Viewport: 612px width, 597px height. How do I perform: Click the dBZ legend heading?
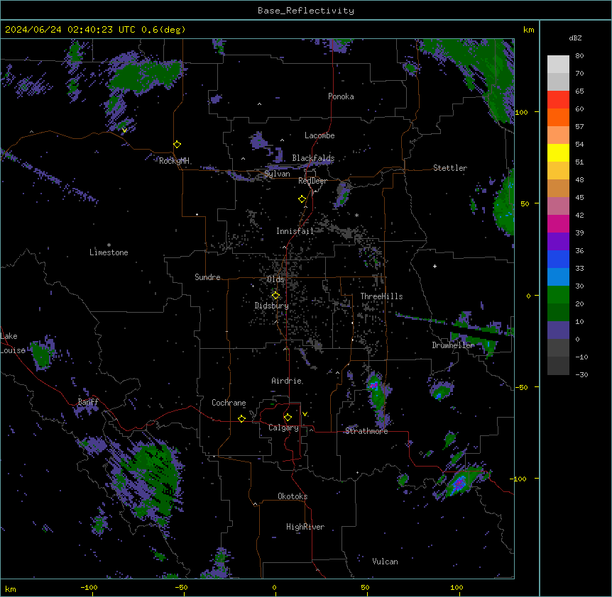click(x=575, y=38)
